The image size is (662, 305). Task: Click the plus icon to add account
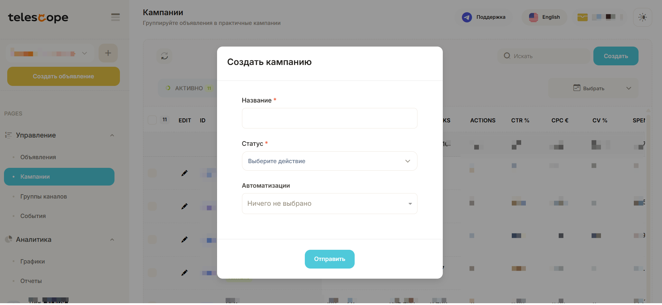pyautogui.click(x=108, y=53)
